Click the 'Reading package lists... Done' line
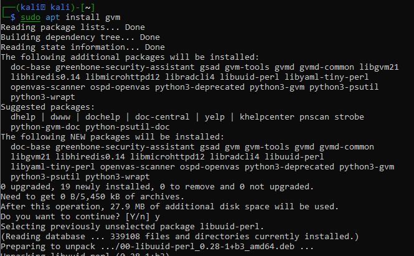Viewport: 414px width, 256px height. 72,27
